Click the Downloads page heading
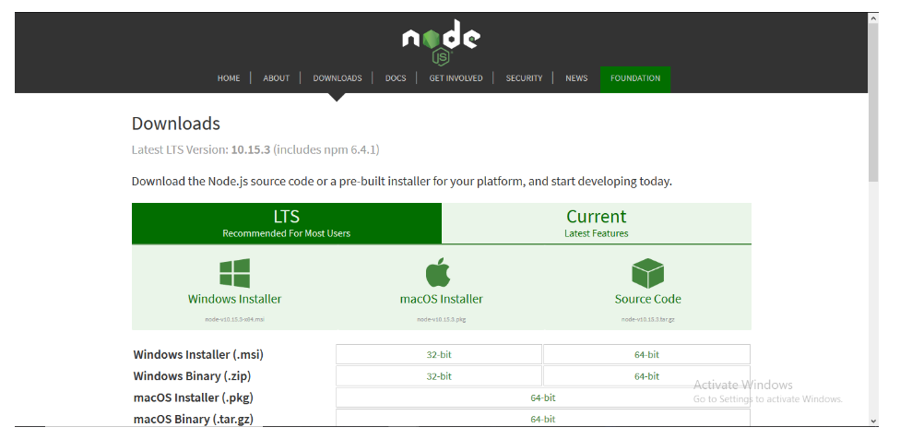The height and width of the screenshot is (439, 900). point(175,124)
